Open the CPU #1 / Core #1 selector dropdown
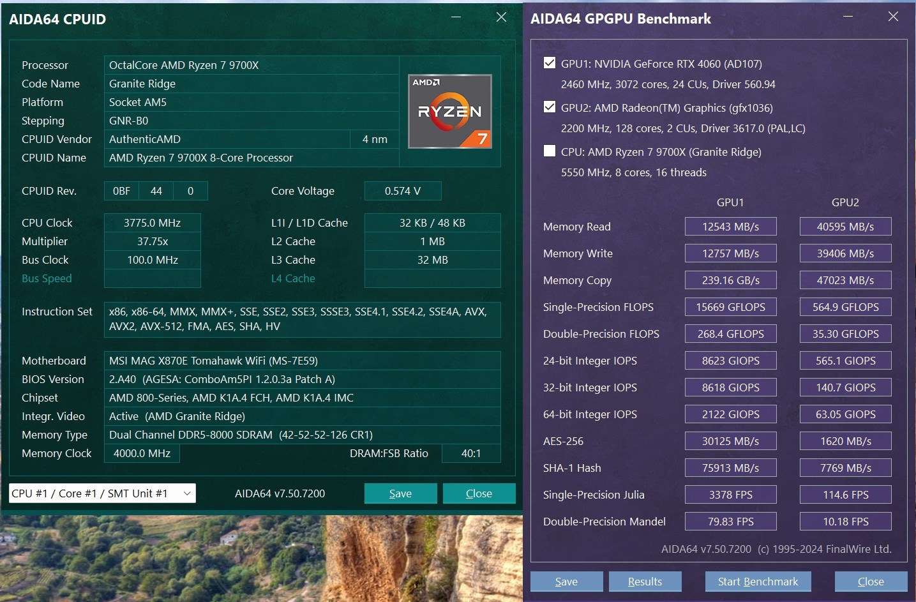 pos(102,493)
